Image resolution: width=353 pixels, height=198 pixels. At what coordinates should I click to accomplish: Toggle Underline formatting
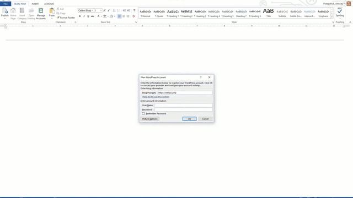(88, 16)
